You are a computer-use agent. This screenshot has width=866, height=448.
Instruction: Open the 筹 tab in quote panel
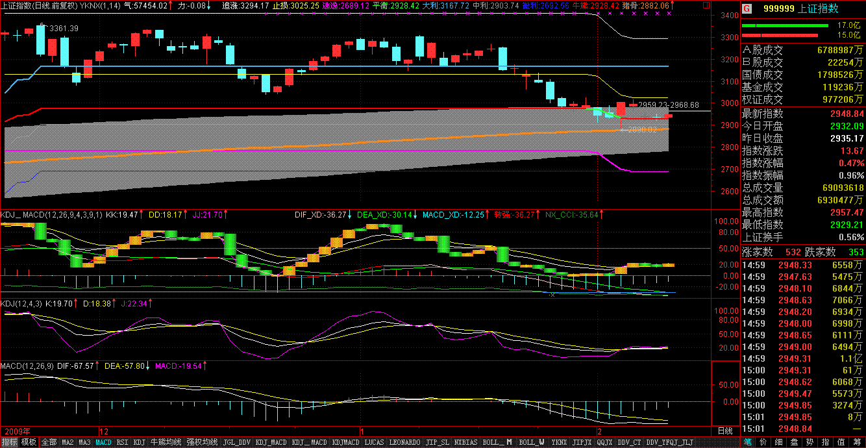(x=857, y=442)
